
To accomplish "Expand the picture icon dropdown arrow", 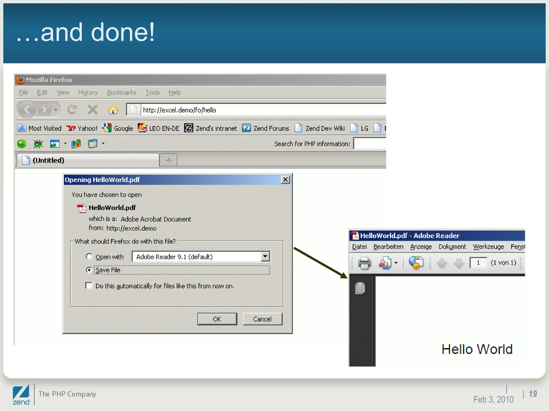I will click(x=65, y=144).
